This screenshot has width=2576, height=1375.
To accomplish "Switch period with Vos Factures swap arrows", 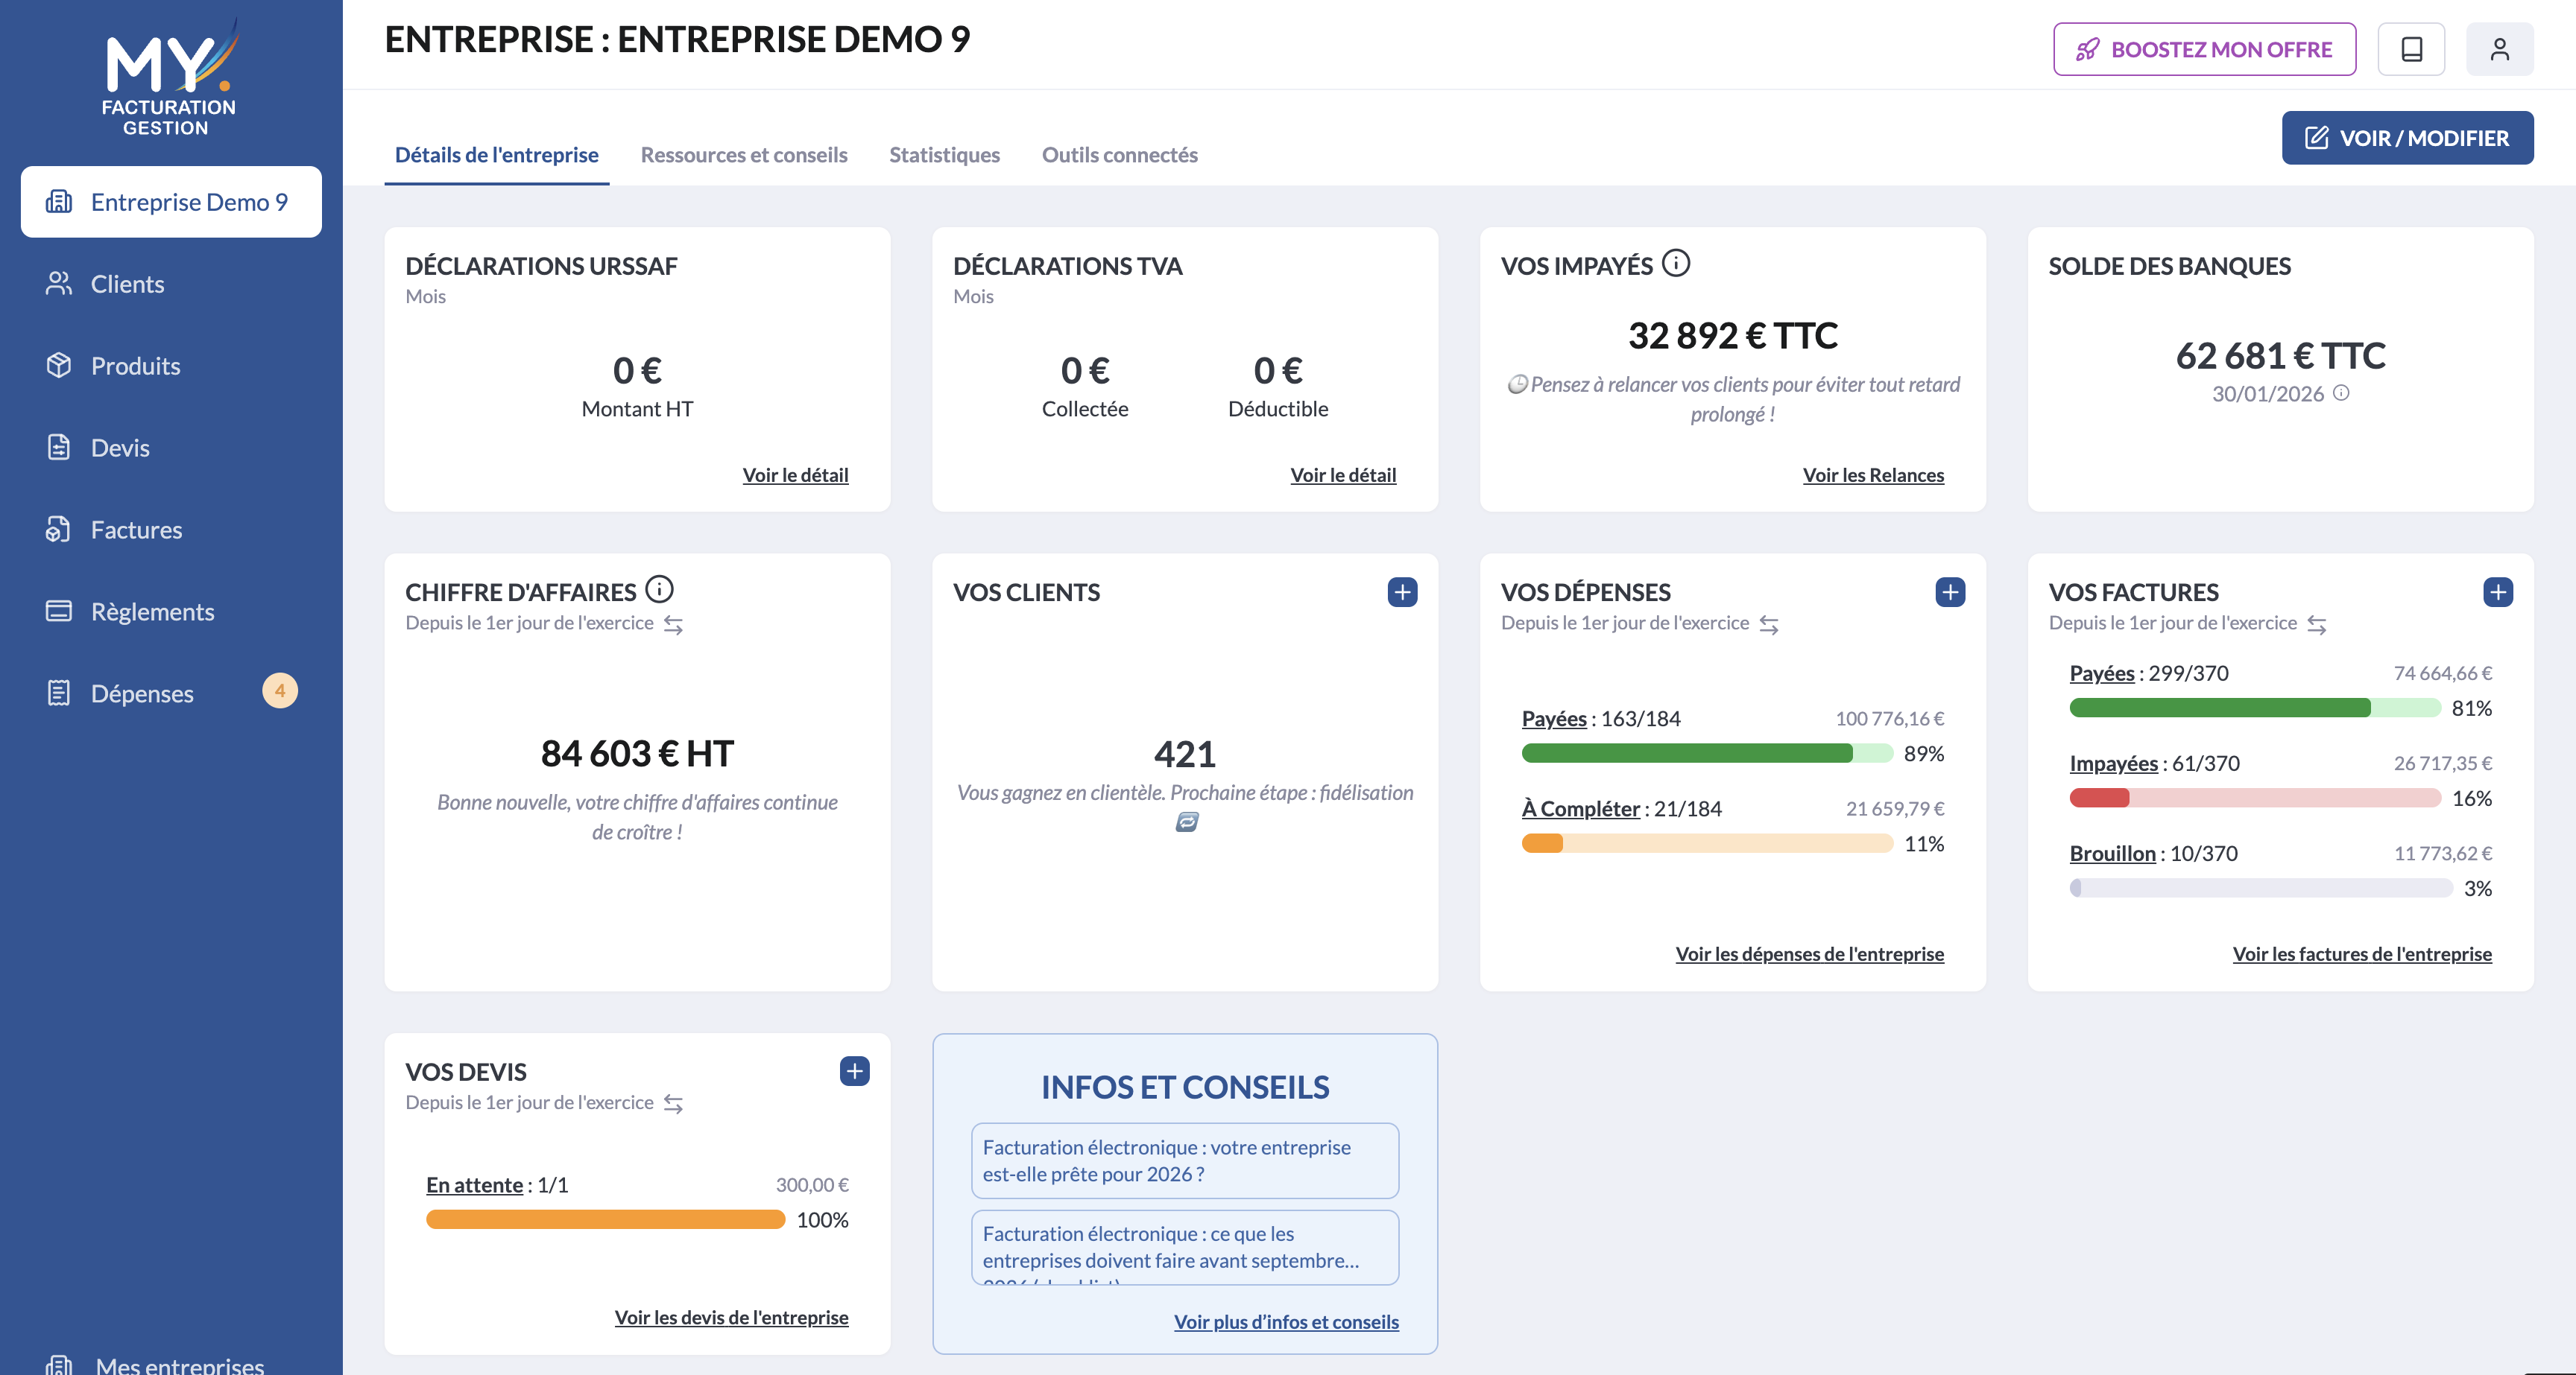I will tap(2317, 624).
